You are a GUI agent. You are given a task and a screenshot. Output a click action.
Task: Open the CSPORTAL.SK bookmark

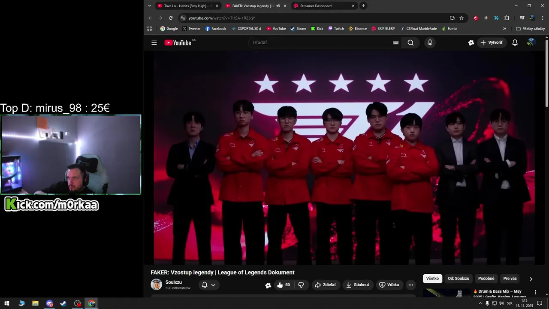[x=246, y=29]
